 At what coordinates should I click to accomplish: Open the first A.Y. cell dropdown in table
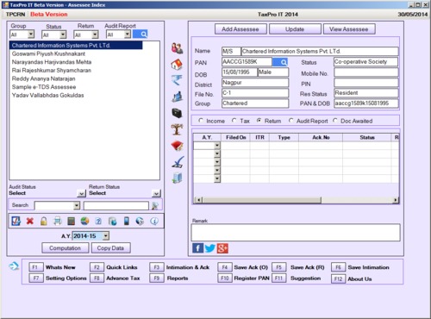click(217, 146)
